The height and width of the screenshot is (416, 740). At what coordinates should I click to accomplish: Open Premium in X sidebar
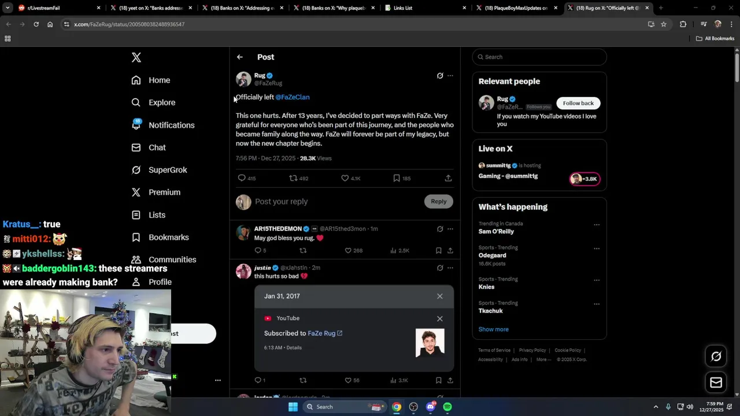(156, 192)
